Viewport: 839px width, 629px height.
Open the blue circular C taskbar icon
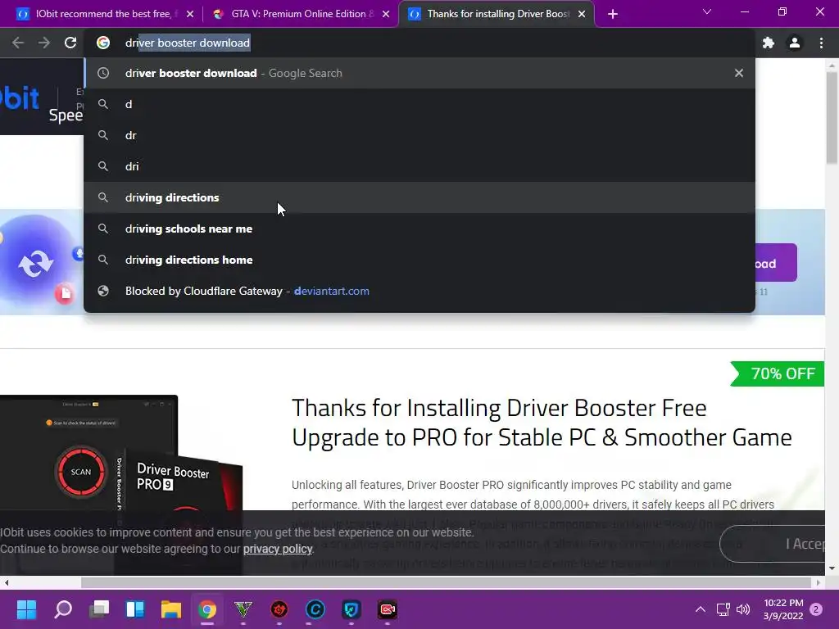coord(315,609)
